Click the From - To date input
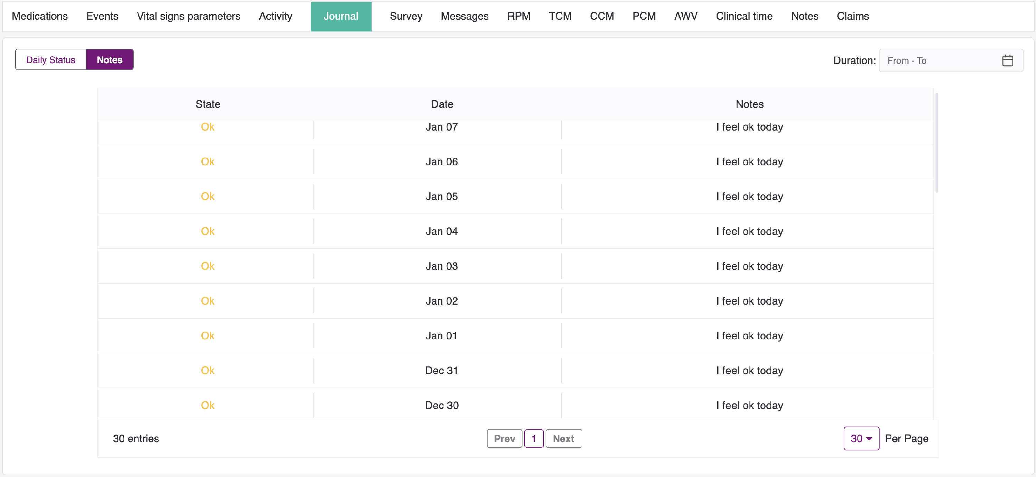Viewport: 1036px width, 477px height. coord(937,61)
